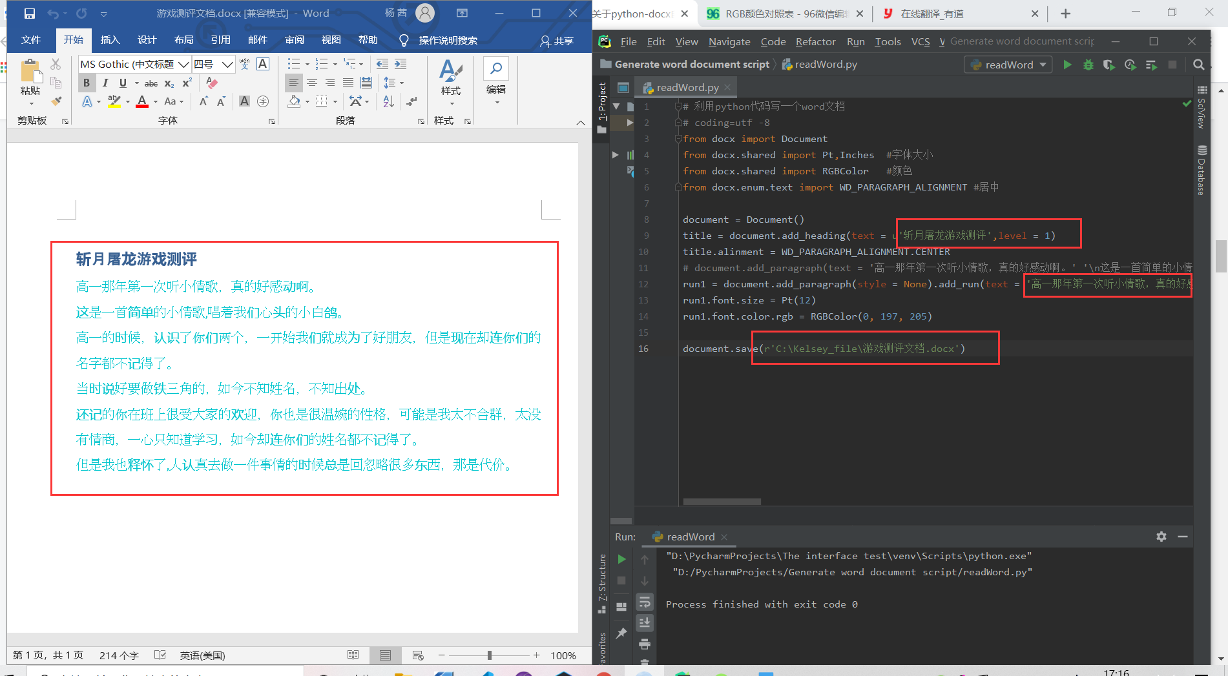Open Search Everywhere in PyCharm
Screen dimensions: 1228x676
tap(1199, 65)
